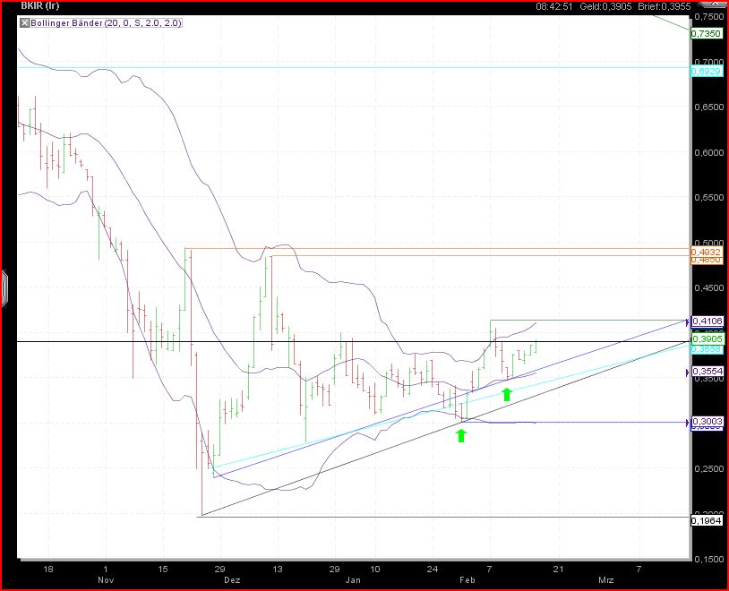Viewport: 729px width, 591px height.
Task: Open the Bollinger Bänder (20, 0, S, 2.0, 2.0) indicator label
Action: [x=106, y=22]
